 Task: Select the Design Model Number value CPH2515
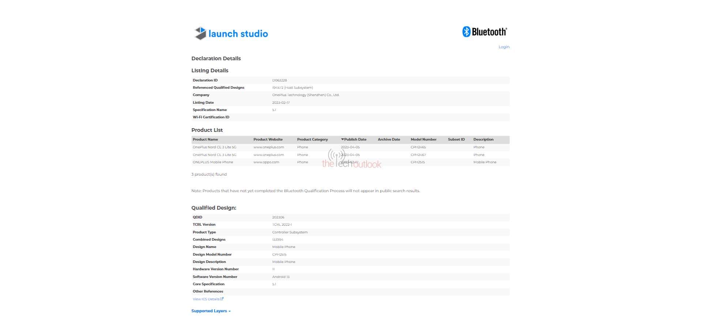pos(279,255)
